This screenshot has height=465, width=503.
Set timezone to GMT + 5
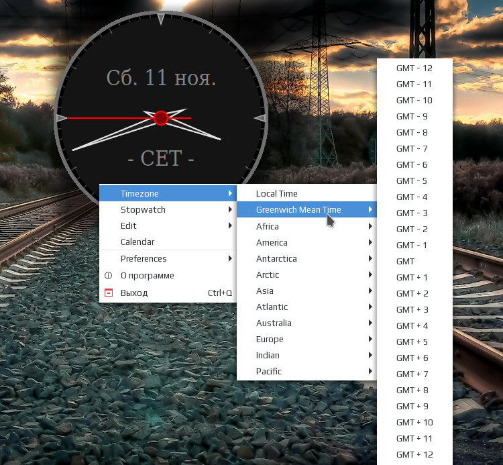[414, 342]
